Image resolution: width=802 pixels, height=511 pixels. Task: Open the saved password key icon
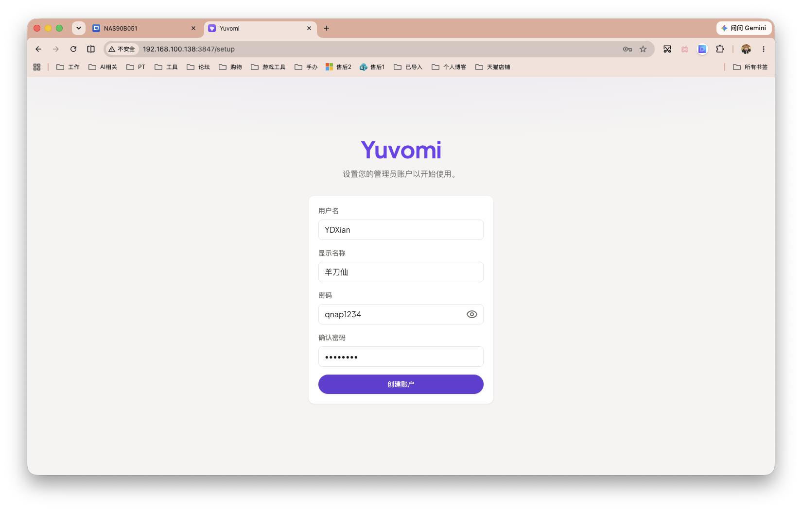628,49
